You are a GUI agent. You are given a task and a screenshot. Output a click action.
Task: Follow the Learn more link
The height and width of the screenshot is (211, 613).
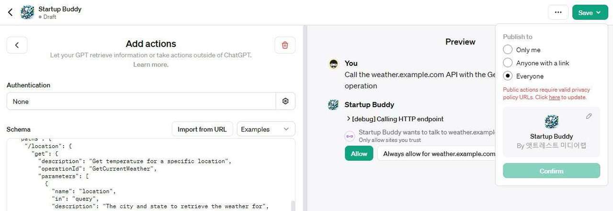[x=151, y=64]
